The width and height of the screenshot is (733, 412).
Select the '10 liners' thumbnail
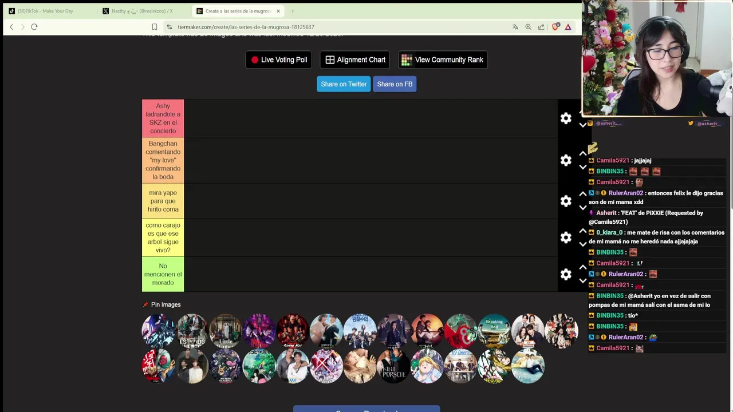tap(460, 366)
